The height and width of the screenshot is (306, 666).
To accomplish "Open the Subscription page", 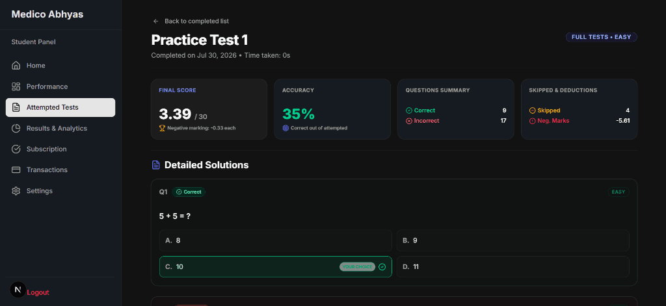I will click(x=60, y=149).
